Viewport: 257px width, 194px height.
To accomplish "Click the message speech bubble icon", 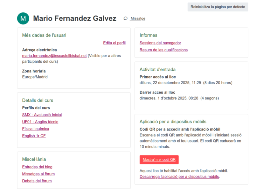I will (x=125, y=18).
